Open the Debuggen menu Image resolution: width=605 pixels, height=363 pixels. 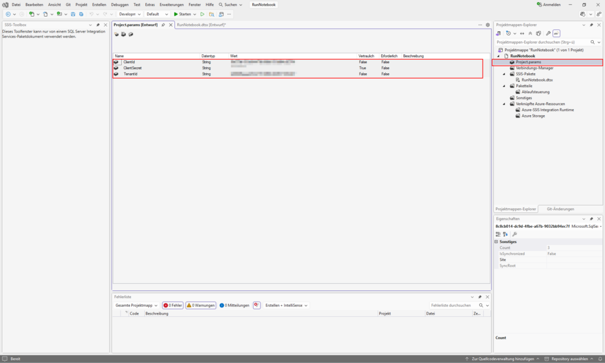pos(120,4)
